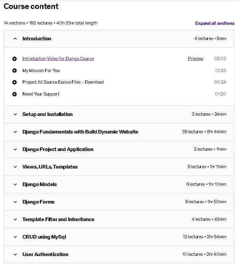239x266 pixels.
Task: Click the 01:23 duration text
Action: click(x=221, y=70)
